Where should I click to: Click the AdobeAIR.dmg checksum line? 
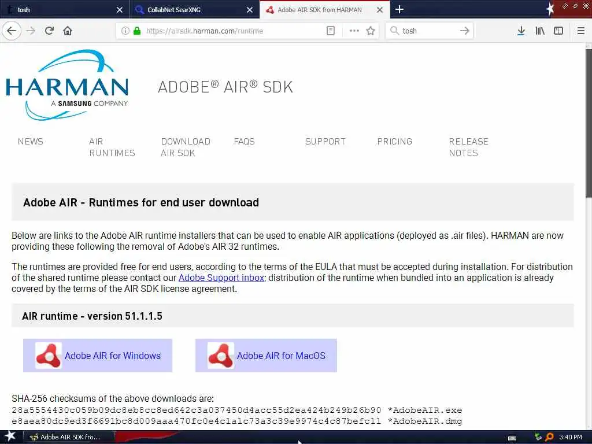(x=236, y=421)
